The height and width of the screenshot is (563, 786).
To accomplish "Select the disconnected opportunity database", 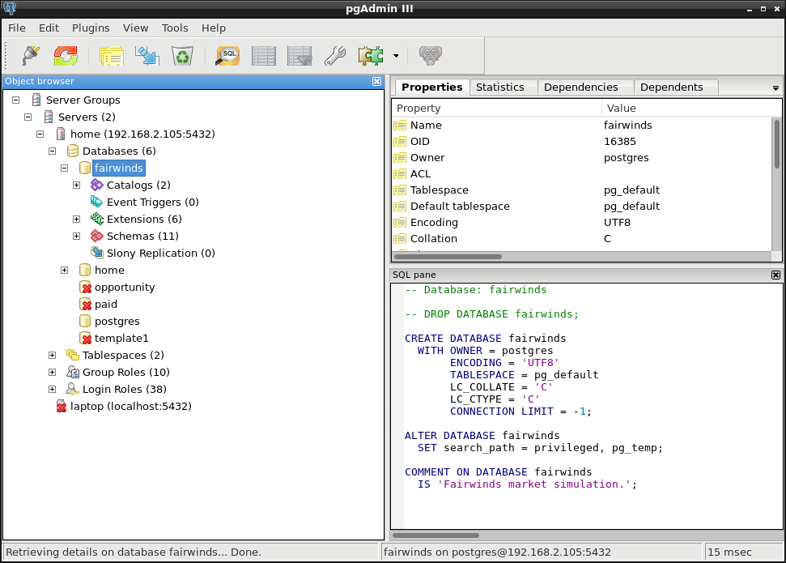I will 125,288.
